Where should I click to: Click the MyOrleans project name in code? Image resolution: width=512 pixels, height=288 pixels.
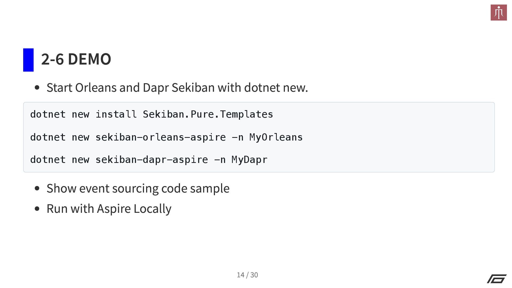[x=276, y=137]
